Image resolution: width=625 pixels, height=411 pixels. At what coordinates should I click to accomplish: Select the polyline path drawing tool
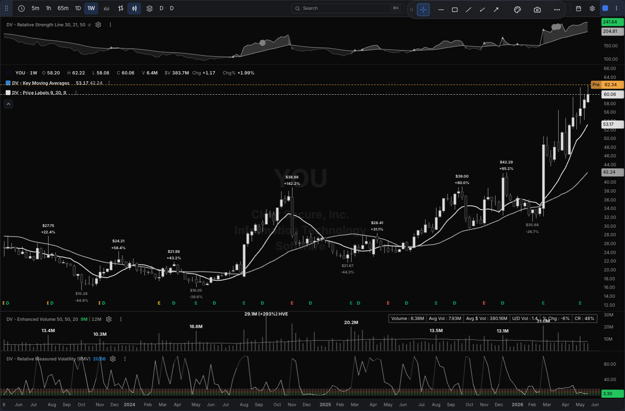(x=482, y=9)
